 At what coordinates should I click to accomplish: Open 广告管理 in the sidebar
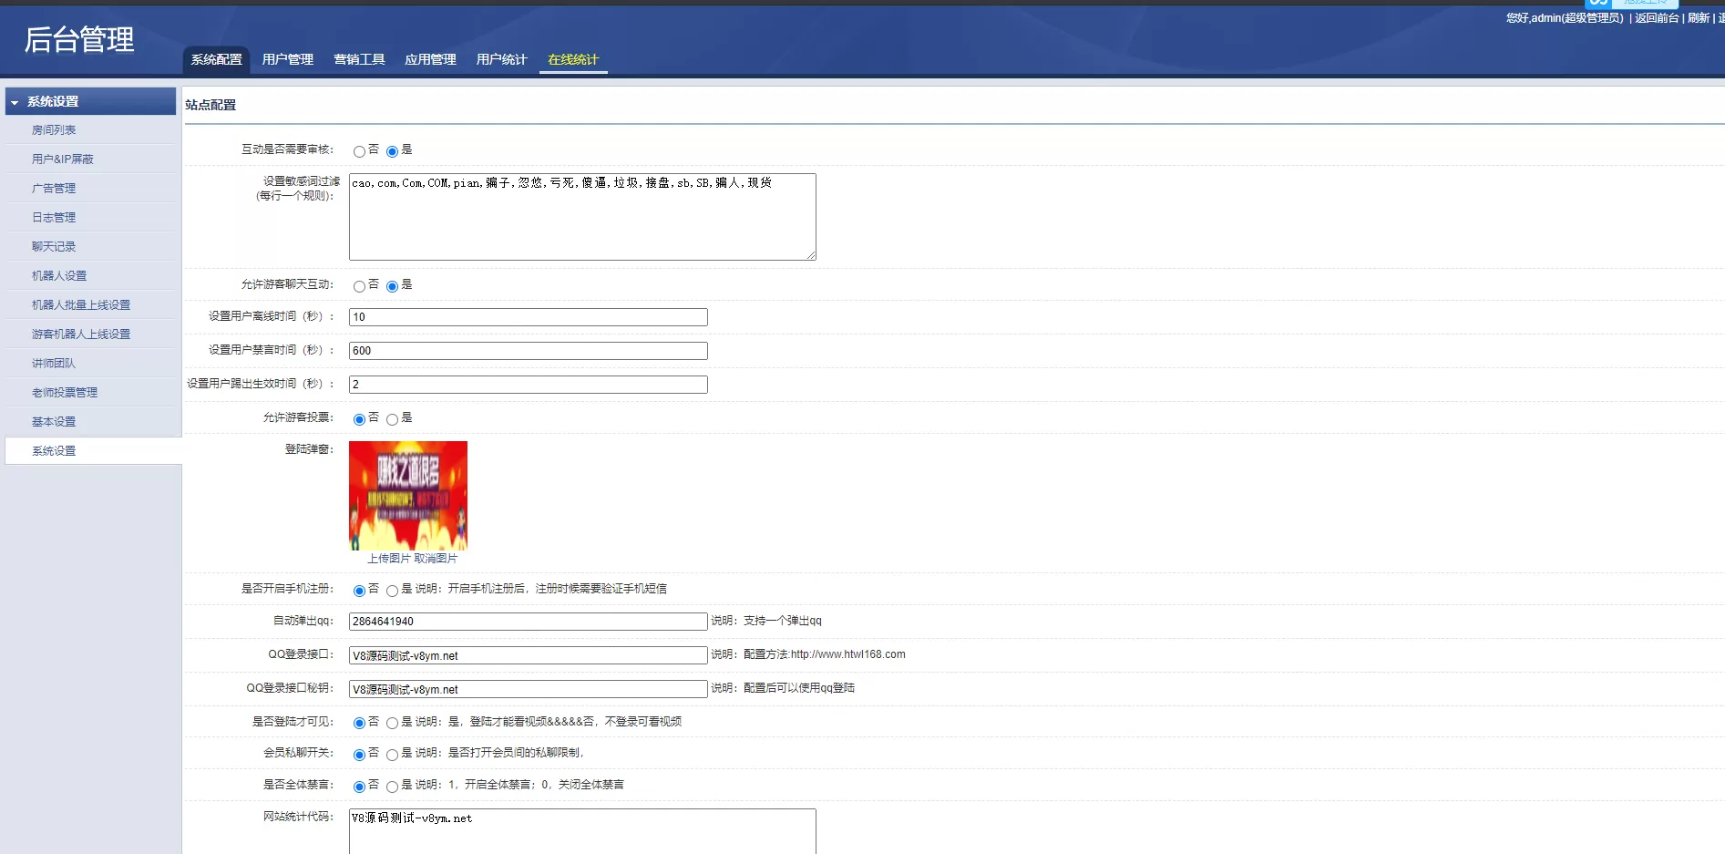pos(54,189)
